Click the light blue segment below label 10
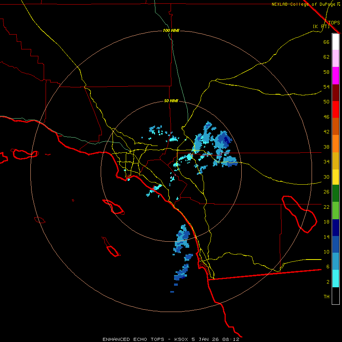 click(336, 261)
